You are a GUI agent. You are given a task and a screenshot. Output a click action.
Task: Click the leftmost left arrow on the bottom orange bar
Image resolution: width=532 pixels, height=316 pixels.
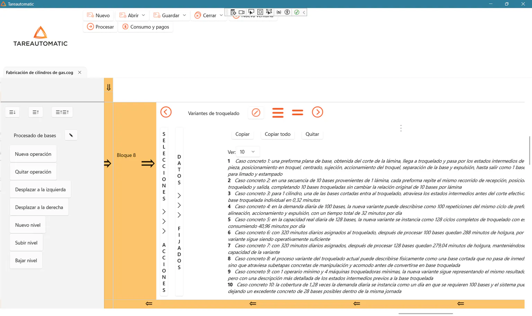click(x=149, y=304)
